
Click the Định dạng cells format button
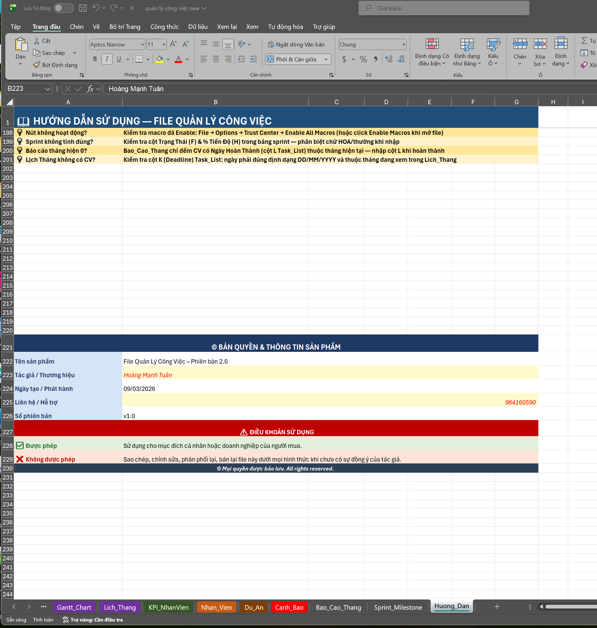[561, 52]
